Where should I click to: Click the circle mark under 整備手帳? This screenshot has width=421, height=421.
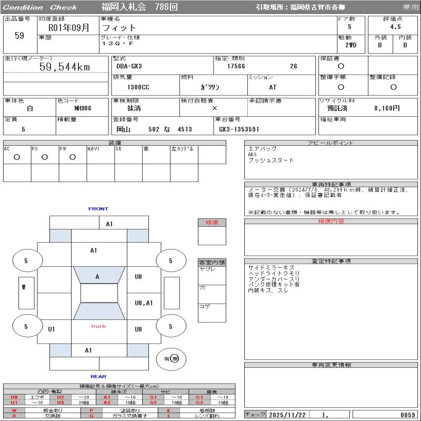click(x=341, y=87)
